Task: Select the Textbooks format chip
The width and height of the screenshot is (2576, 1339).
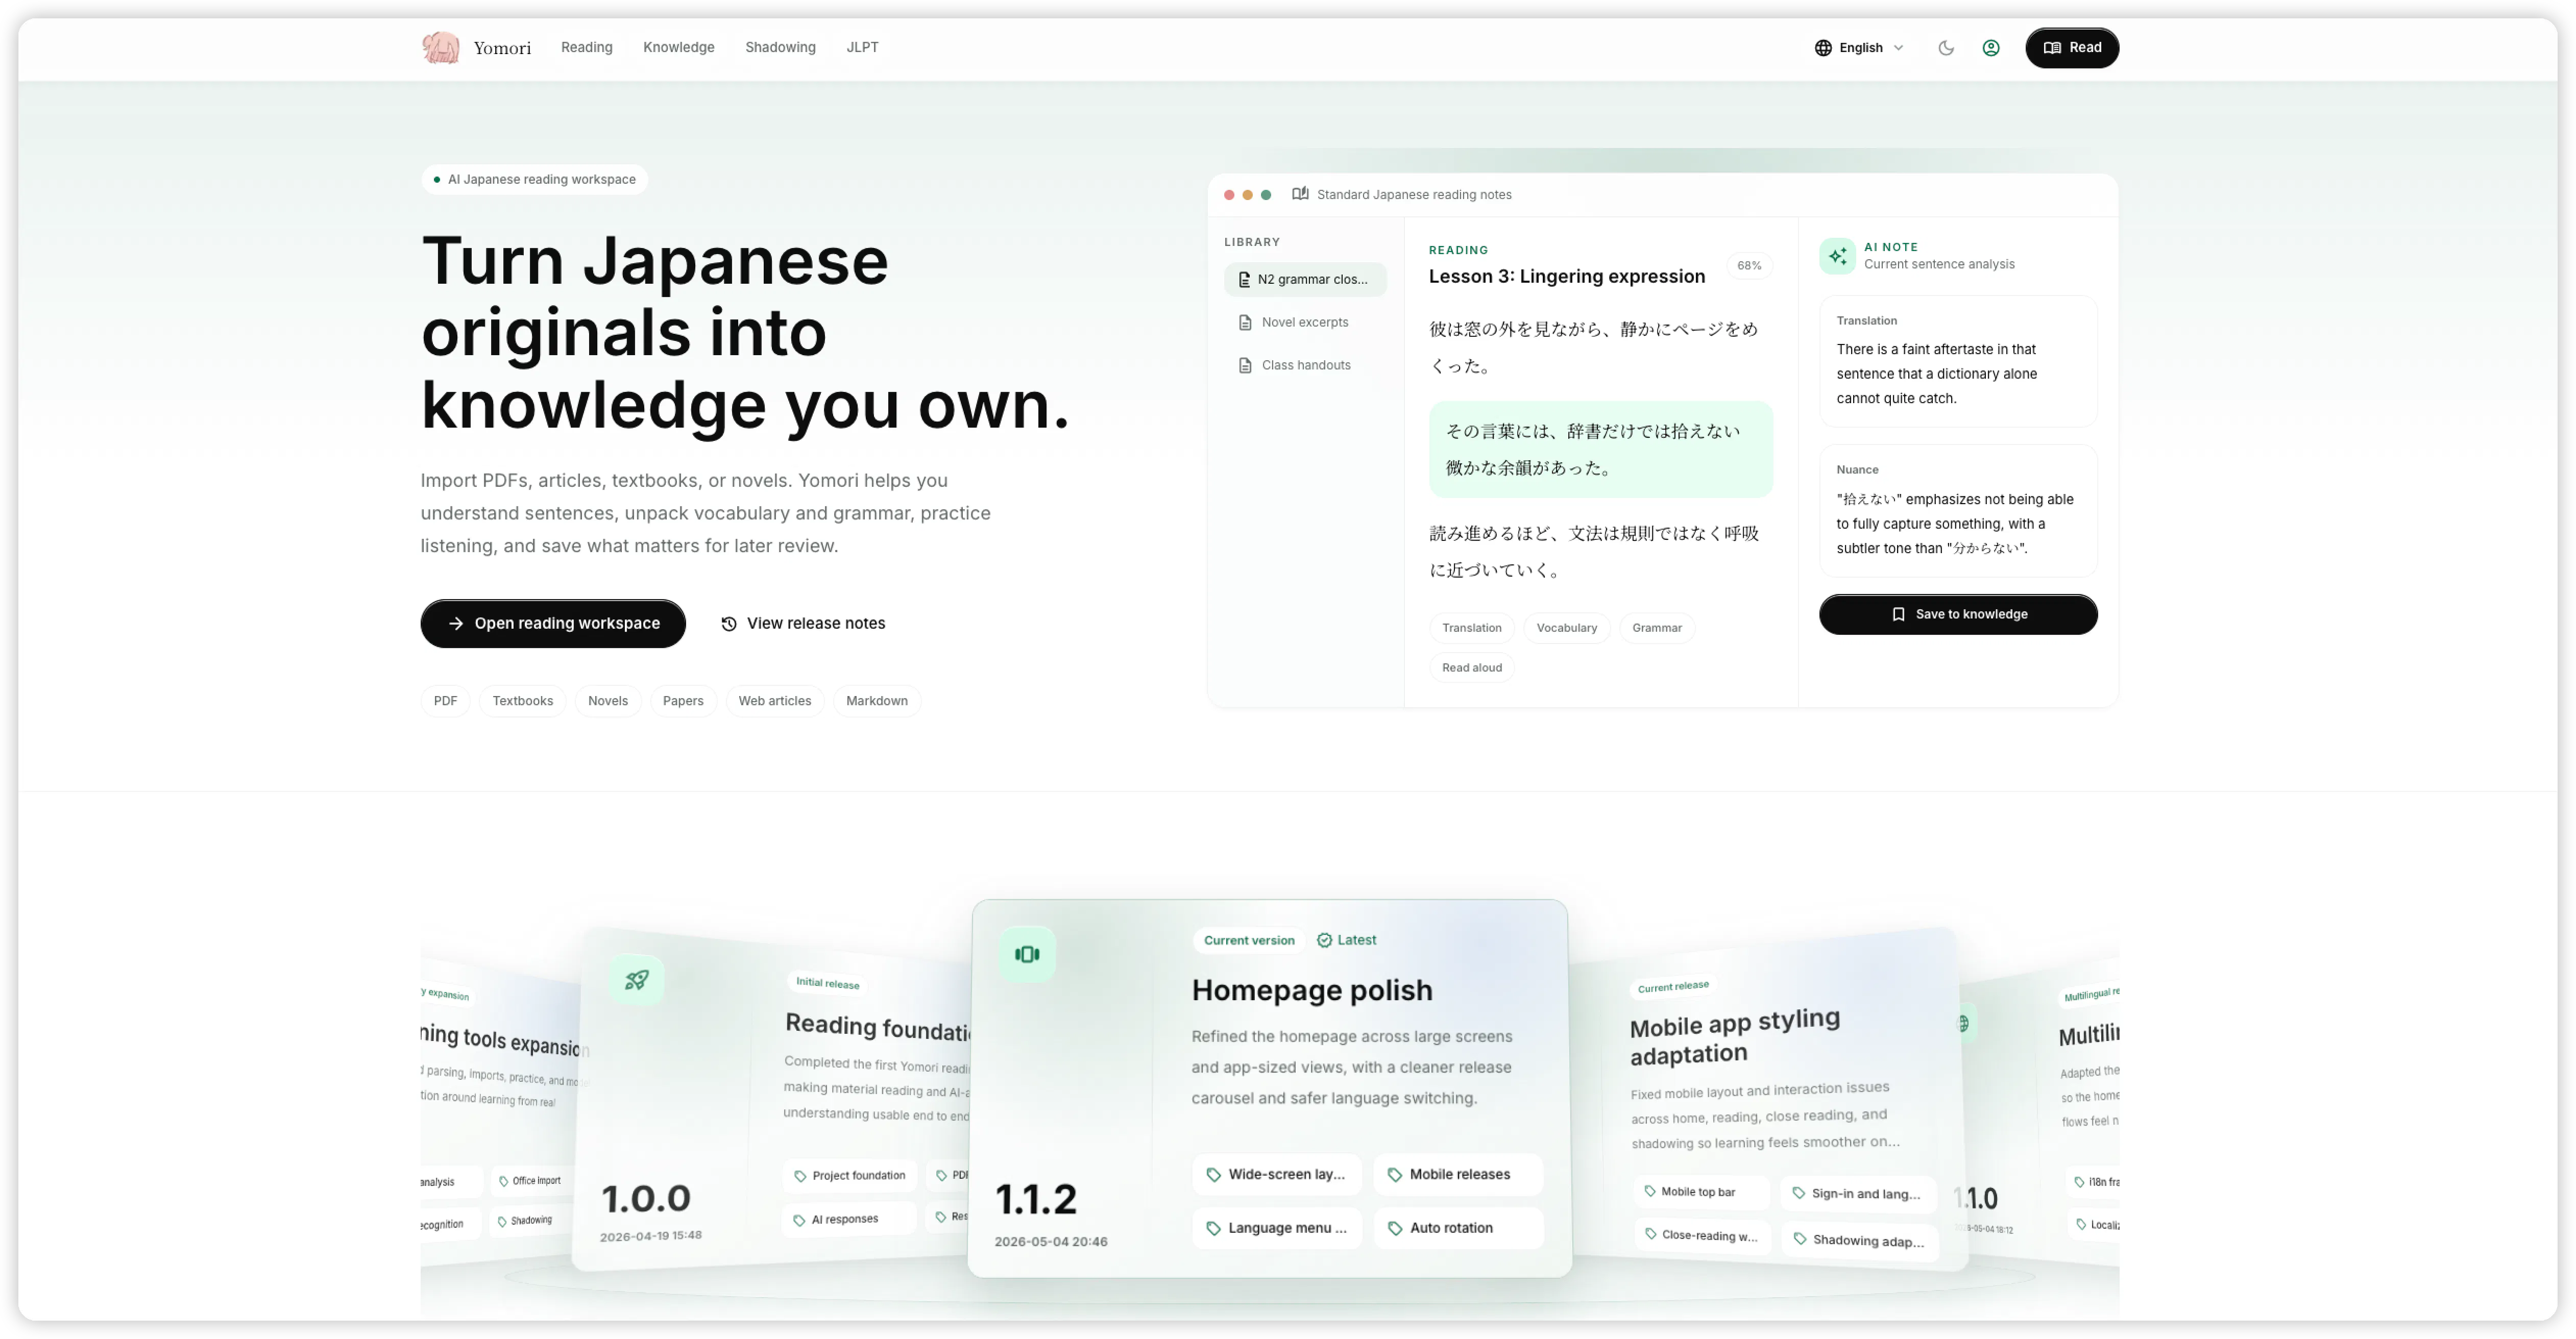Action: pos(522,701)
